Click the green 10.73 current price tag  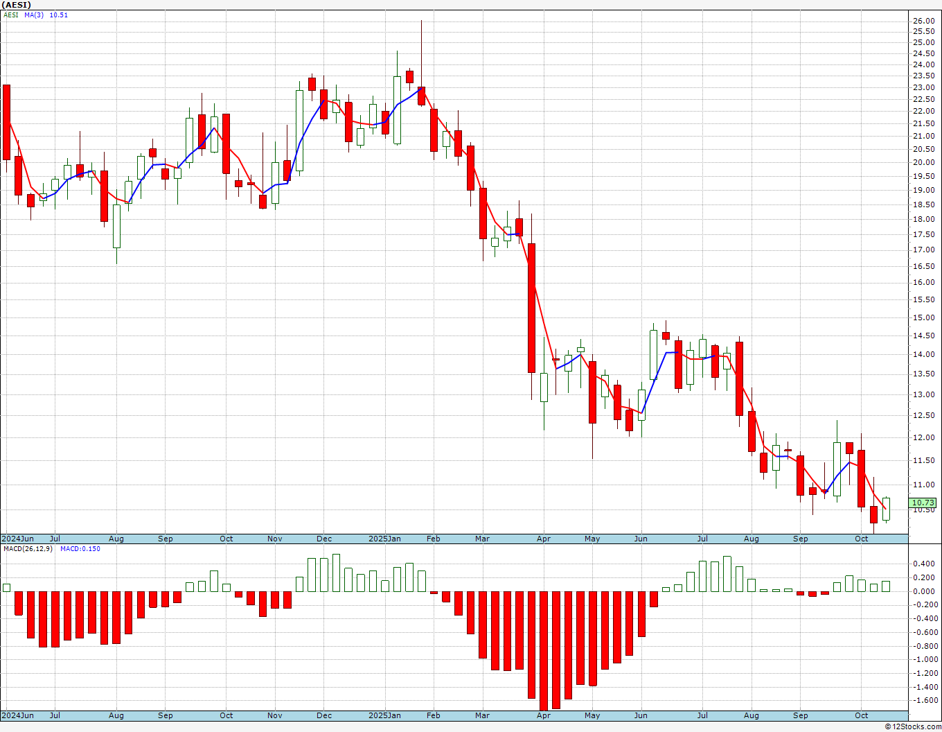[x=923, y=503]
